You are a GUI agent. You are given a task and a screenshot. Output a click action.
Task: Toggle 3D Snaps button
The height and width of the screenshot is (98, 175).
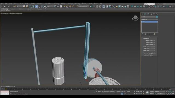[64, 7]
